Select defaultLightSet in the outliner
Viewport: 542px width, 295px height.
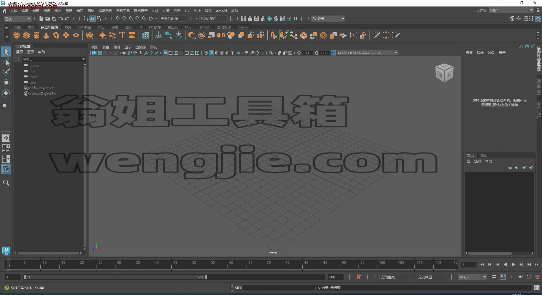(41, 88)
